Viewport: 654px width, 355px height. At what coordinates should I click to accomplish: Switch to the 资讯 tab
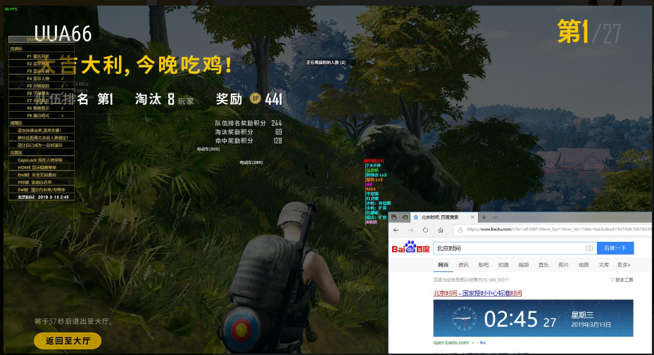[463, 264]
